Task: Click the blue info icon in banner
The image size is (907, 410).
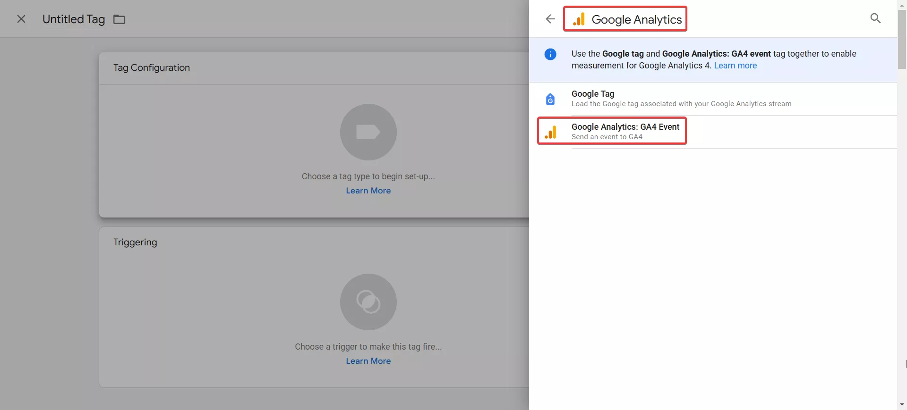Action: click(x=550, y=54)
